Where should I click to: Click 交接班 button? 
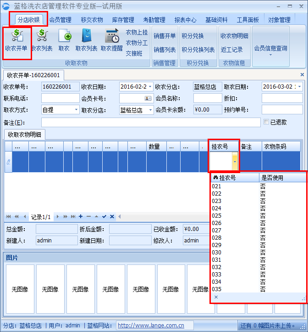point(134,53)
